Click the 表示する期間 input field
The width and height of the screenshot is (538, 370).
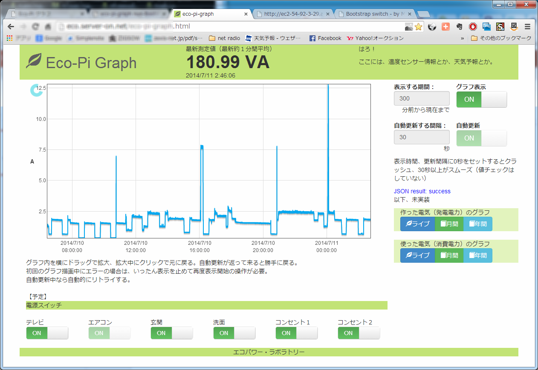(x=422, y=98)
